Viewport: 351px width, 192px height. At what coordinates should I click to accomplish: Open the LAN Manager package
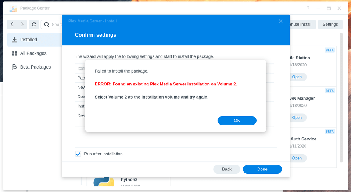[297, 118]
